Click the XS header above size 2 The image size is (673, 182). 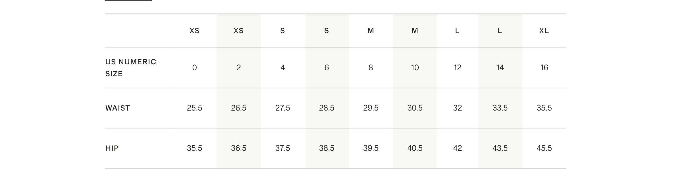tap(238, 31)
